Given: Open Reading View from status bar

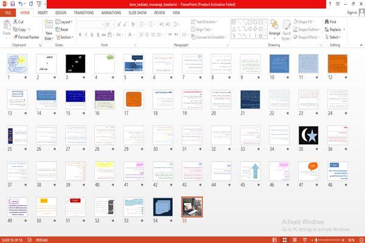Looking at the screenshot, I should 294,240.
